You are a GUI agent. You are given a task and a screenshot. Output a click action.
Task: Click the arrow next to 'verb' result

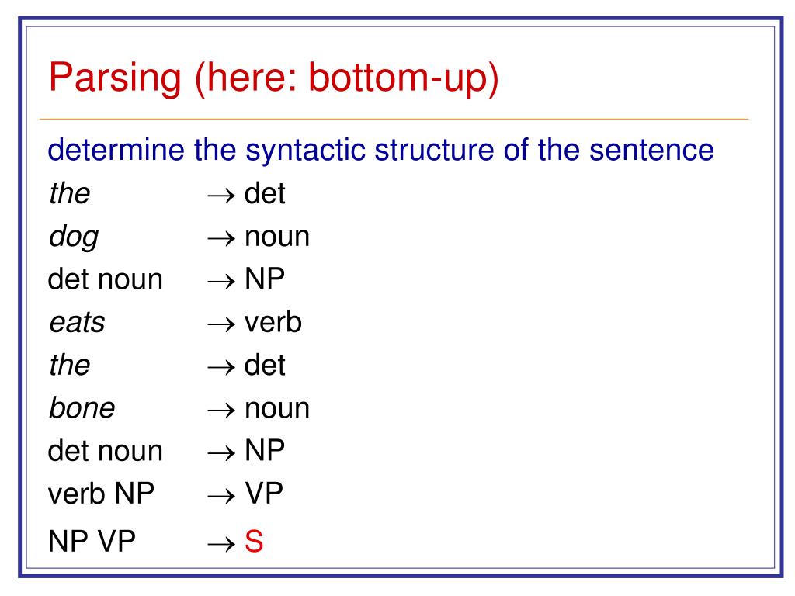[x=221, y=324]
